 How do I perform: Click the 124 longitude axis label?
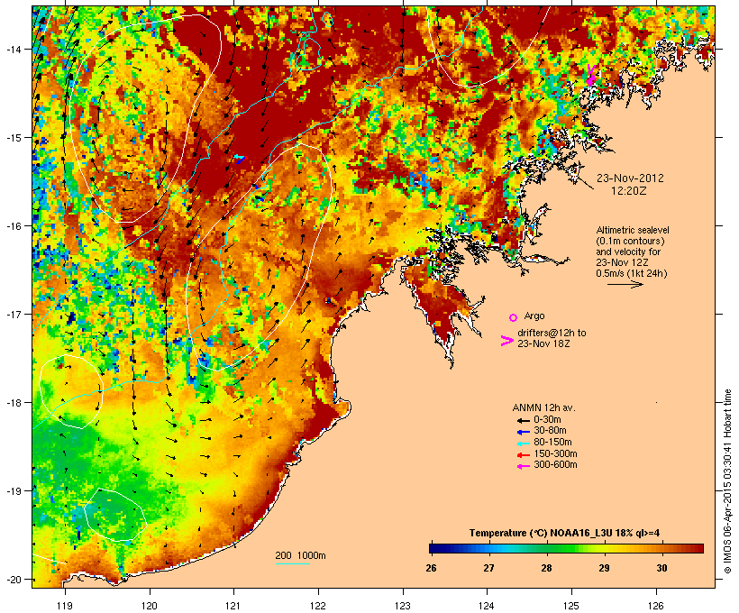tap(488, 606)
